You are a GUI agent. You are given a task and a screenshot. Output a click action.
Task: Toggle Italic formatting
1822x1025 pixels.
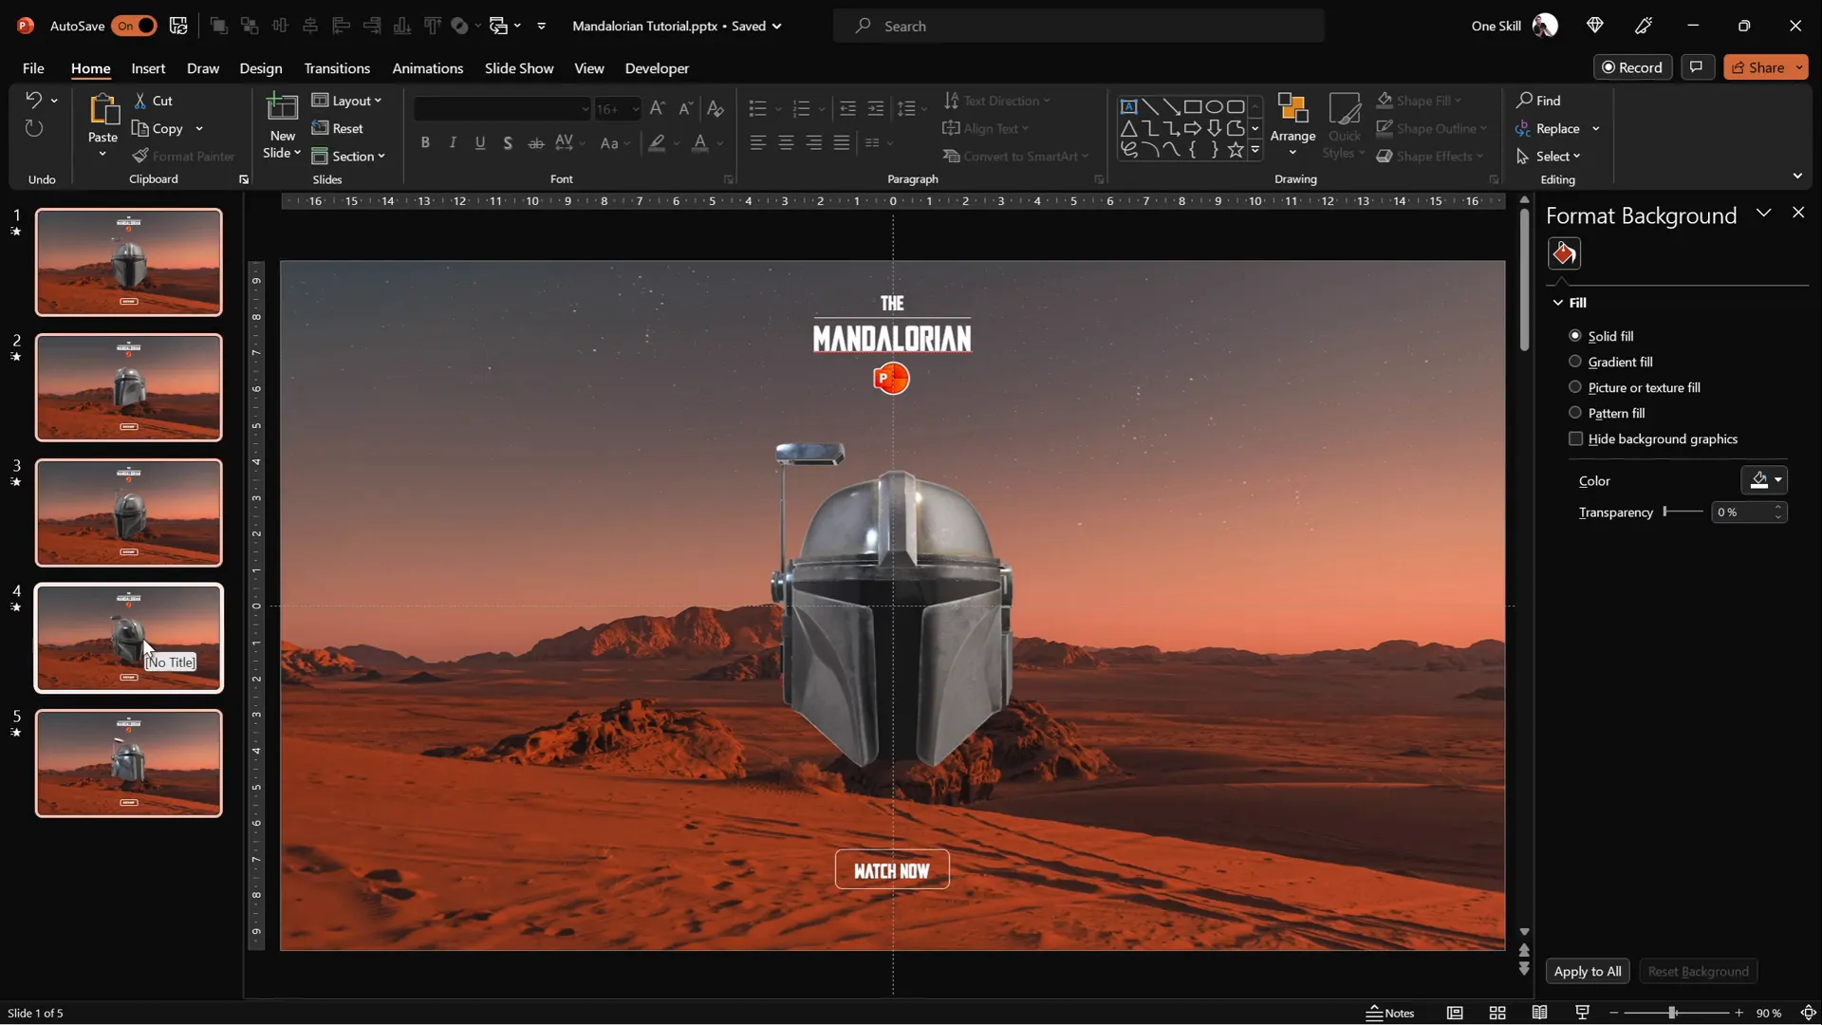click(x=453, y=142)
